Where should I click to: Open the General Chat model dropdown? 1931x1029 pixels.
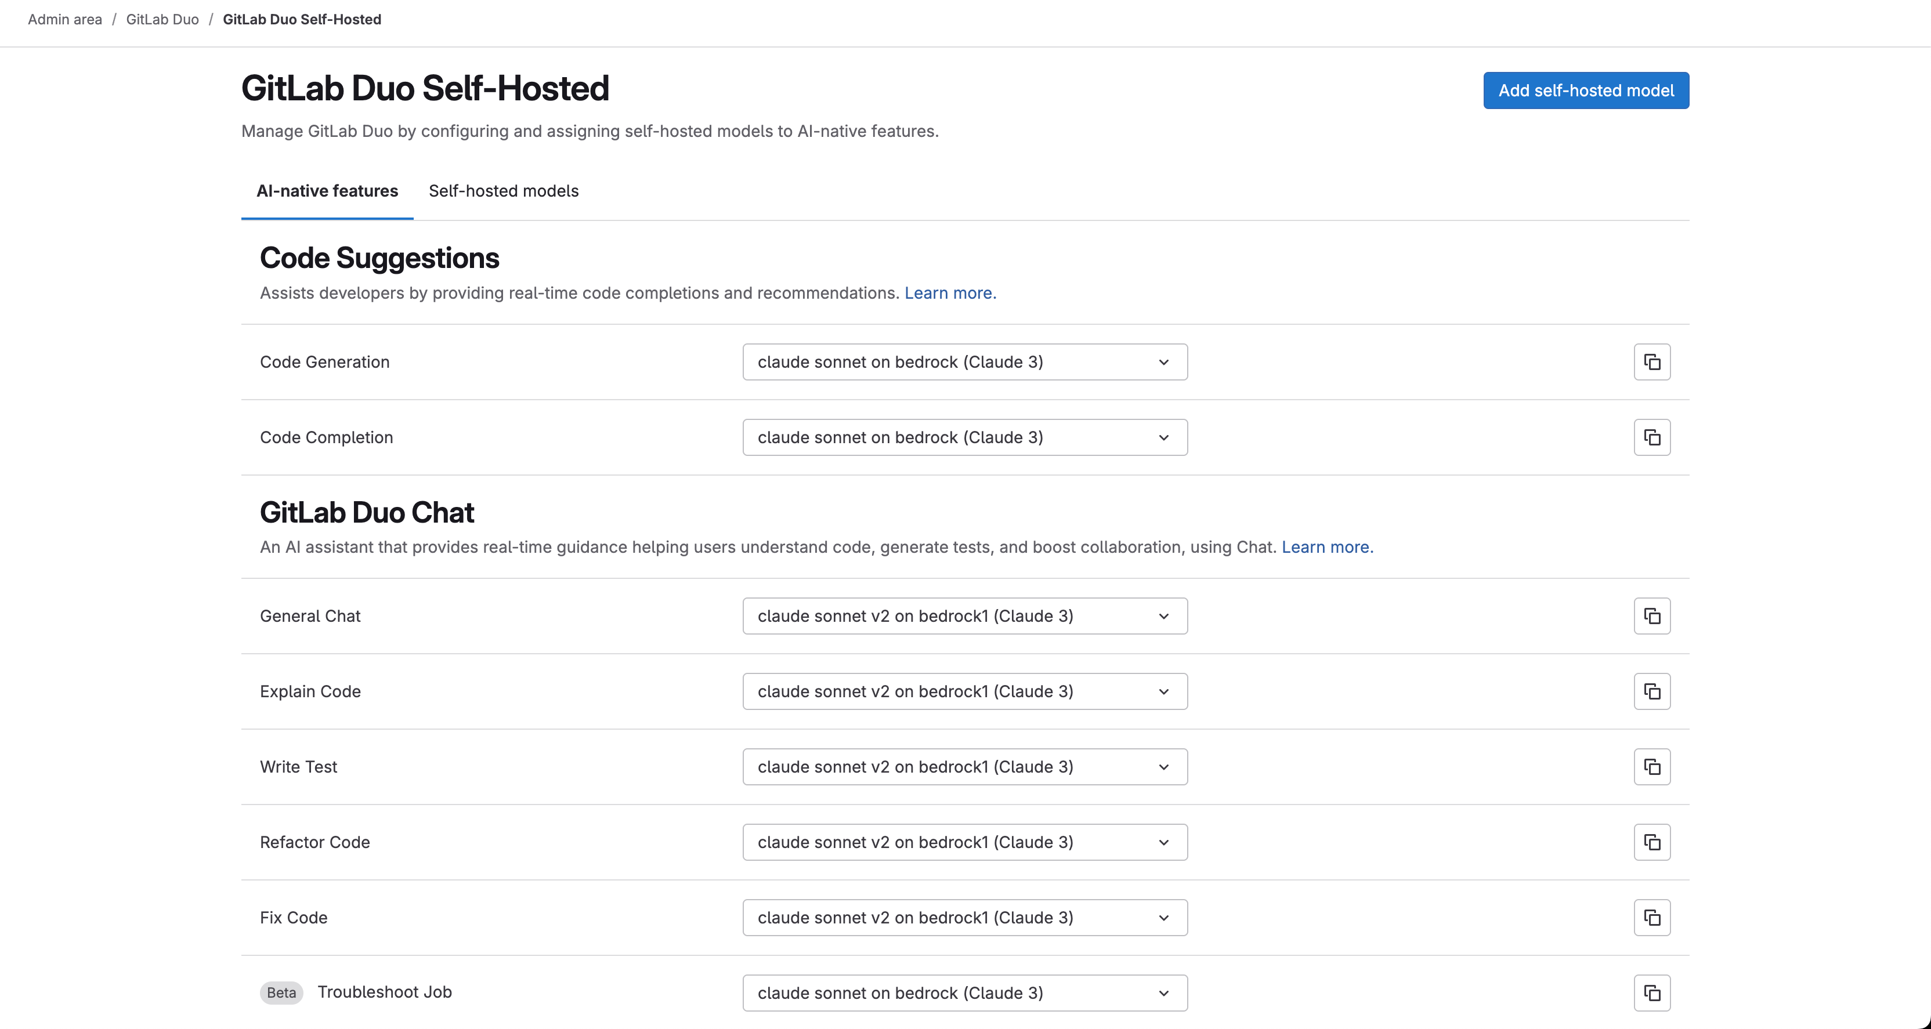click(965, 616)
